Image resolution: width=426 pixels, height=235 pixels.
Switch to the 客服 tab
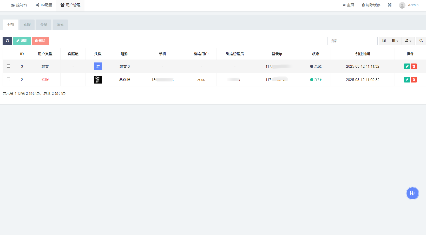click(x=27, y=25)
